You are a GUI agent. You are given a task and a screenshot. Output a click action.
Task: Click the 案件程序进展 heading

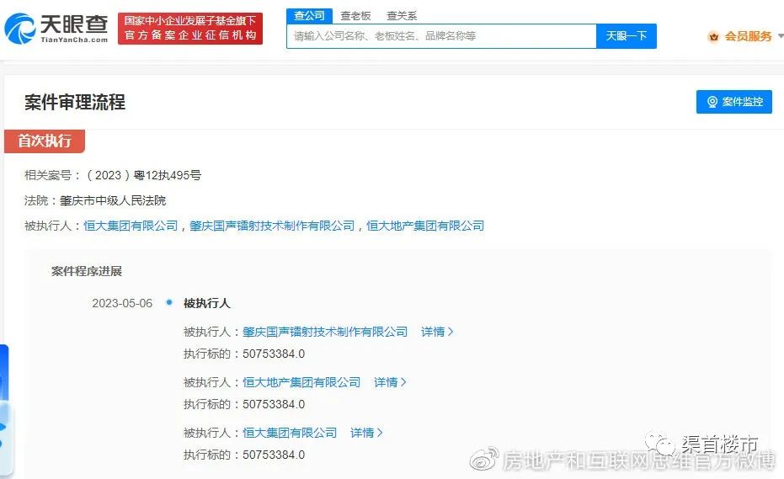click(x=87, y=272)
